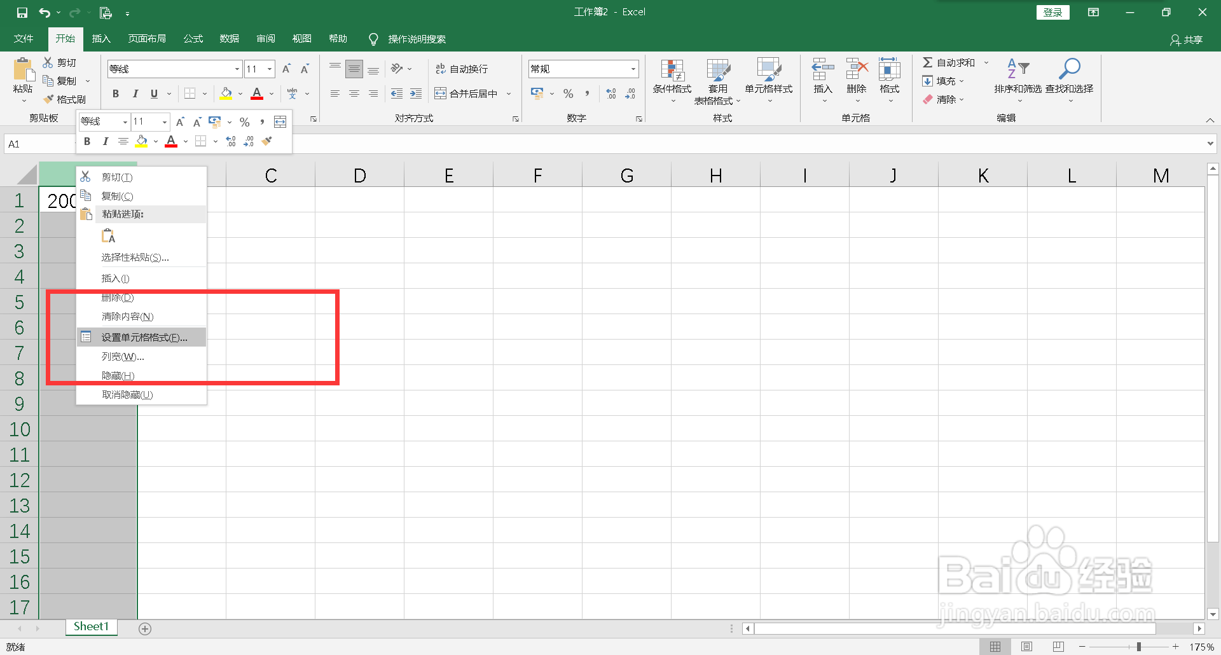The image size is (1221, 655).
Task: Toggle Wrap Text (自动换行)
Action: pos(462,69)
